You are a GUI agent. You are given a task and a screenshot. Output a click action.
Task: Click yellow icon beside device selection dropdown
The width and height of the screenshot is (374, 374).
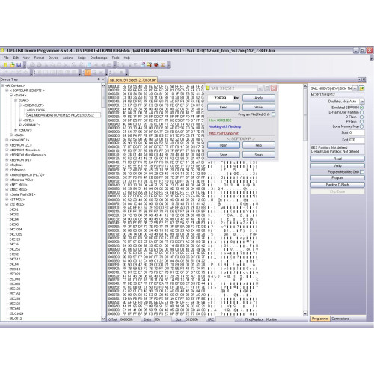361,88
